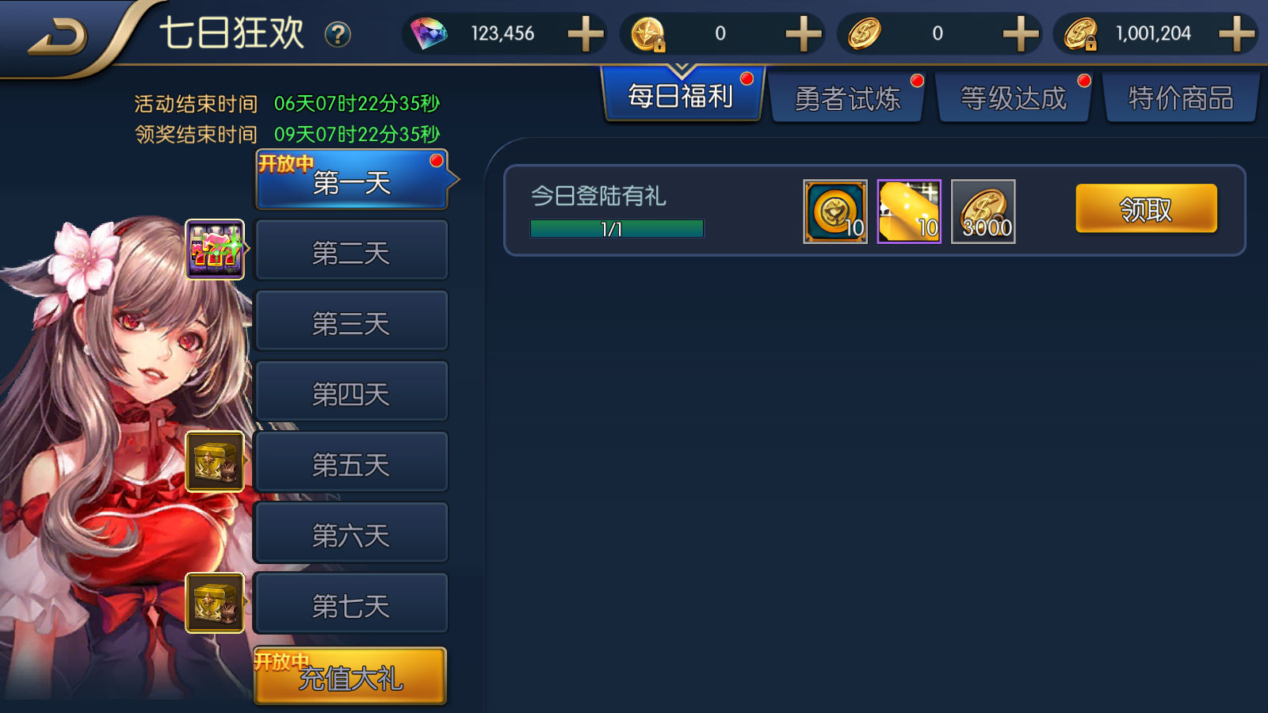Open the help question mark icon
Image resolution: width=1268 pixels, height=713 pixels.
[x=338, y=34]
